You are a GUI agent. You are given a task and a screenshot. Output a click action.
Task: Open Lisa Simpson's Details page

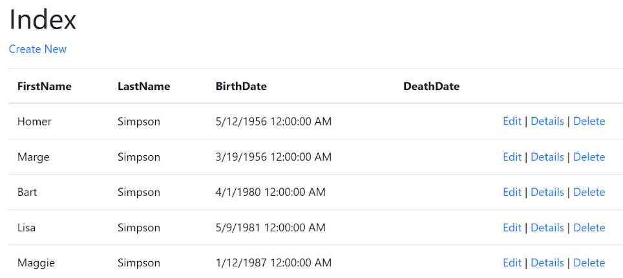coord(547,228)
